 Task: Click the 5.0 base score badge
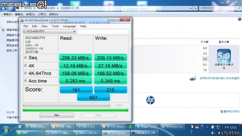pos(224,56)
